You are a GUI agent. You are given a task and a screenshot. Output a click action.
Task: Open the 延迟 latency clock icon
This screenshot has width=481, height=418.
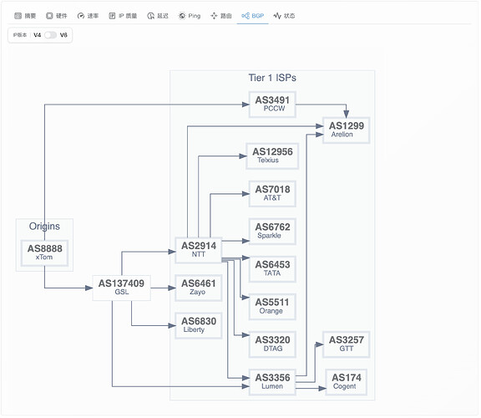pos(150,16)
